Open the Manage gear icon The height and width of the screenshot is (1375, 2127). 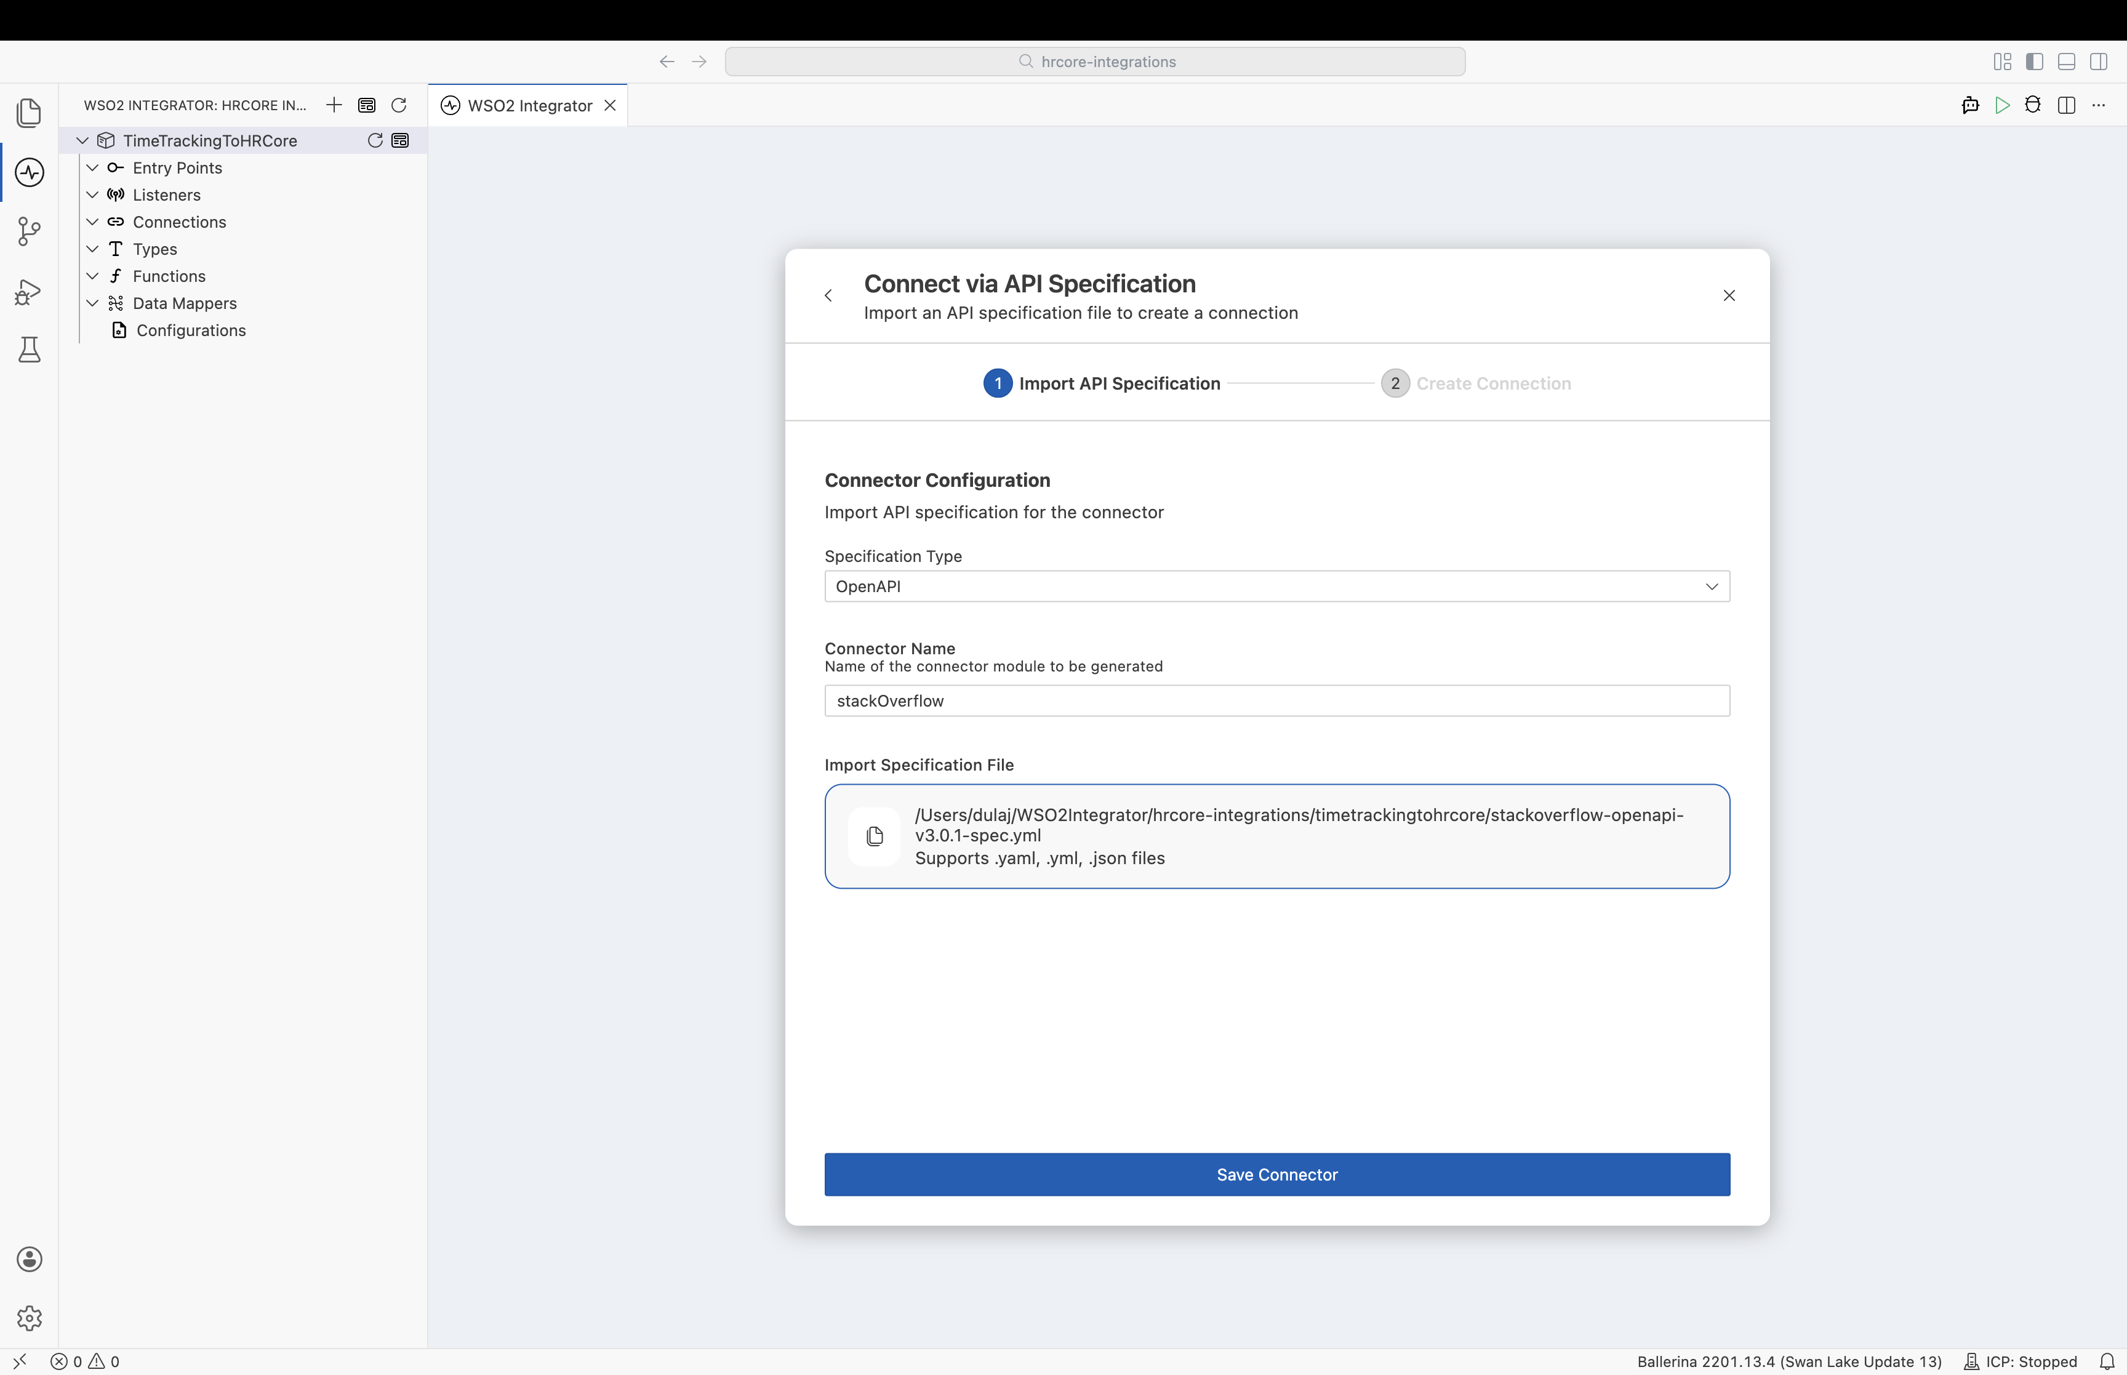(x=30, y=1318)
